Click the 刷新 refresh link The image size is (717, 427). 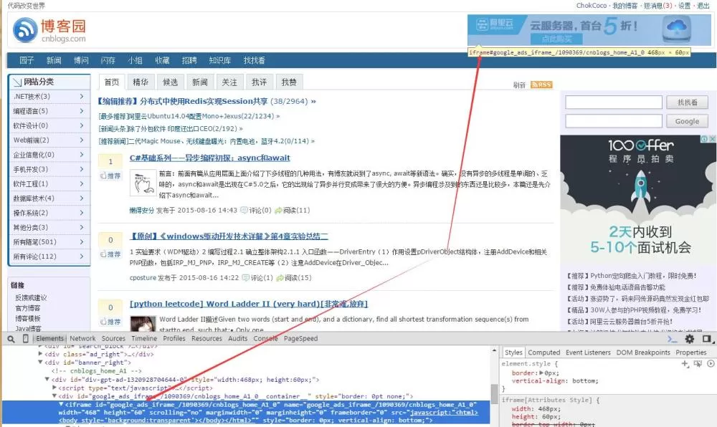(519, 85)
